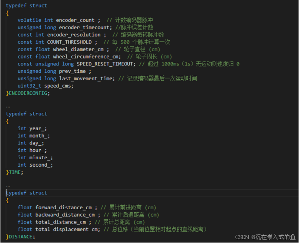Screen dimensions: 299x243
Task: Click the wheel_circumference_cm field
Action: pyautogui.click(x=86, y=57)
